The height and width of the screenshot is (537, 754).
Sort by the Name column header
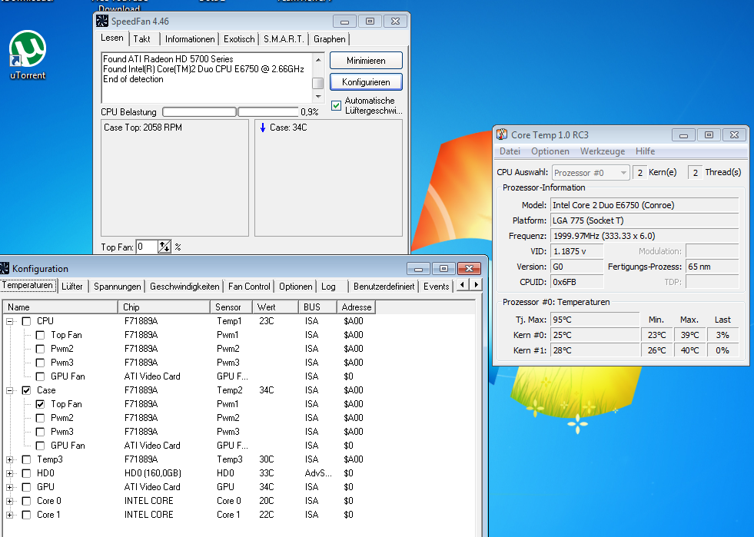point(61,307)
